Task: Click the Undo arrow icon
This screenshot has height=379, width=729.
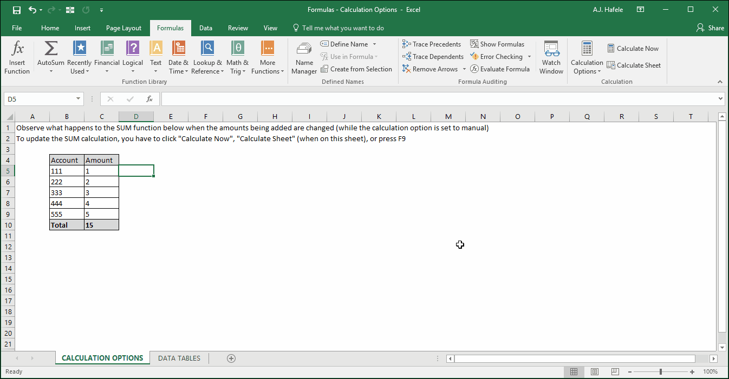Action: (x=32, y=10)
